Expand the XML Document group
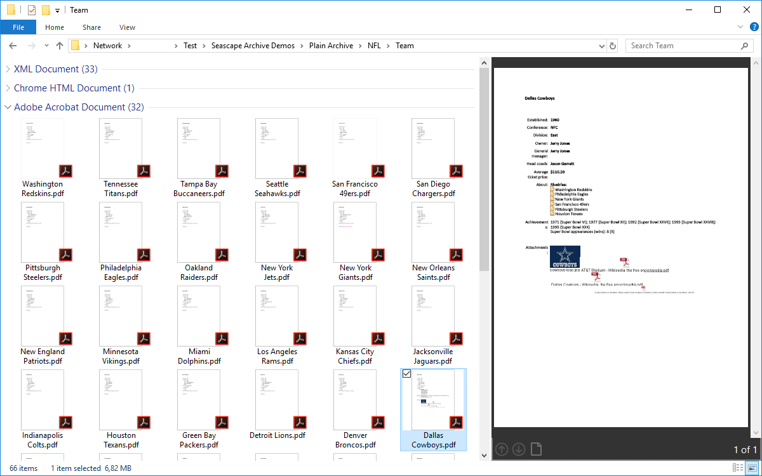Image resolution: width=762 pixels, height=476 pixels. (8, 69)
